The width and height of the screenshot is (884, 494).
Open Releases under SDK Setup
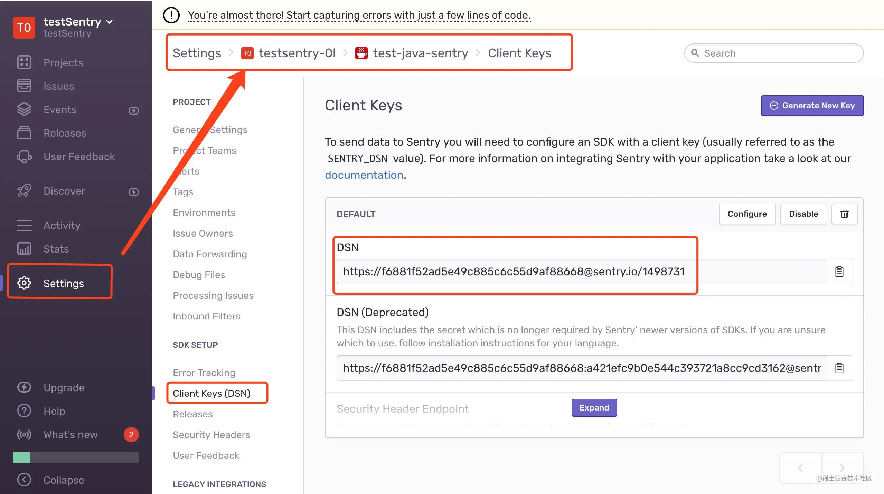193,414
